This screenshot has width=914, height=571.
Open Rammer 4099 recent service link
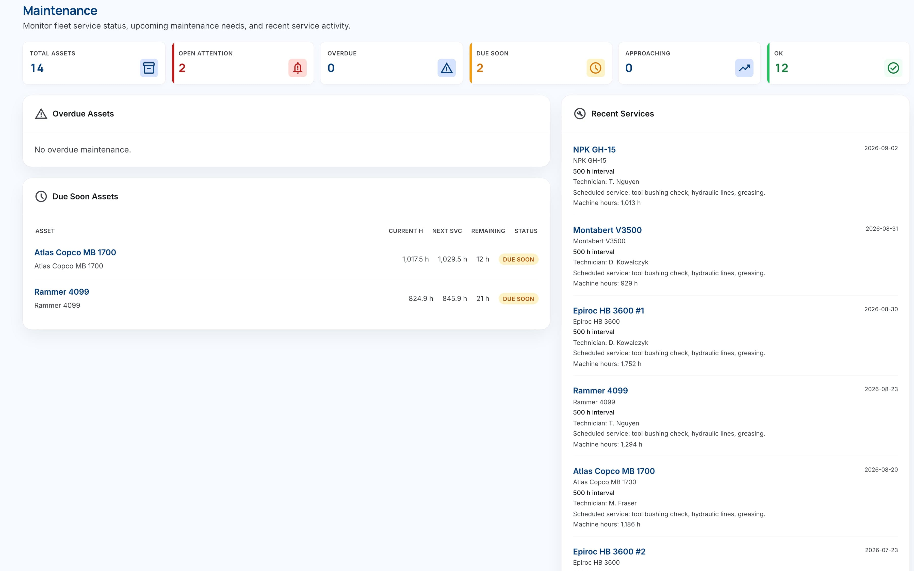click(x=600, y=391)
